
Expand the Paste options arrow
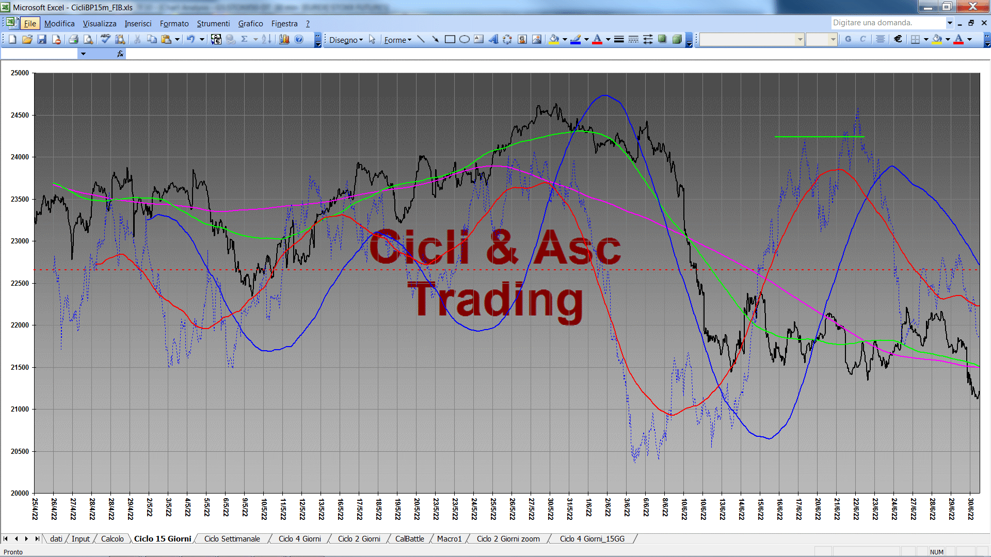click(177, 39)
